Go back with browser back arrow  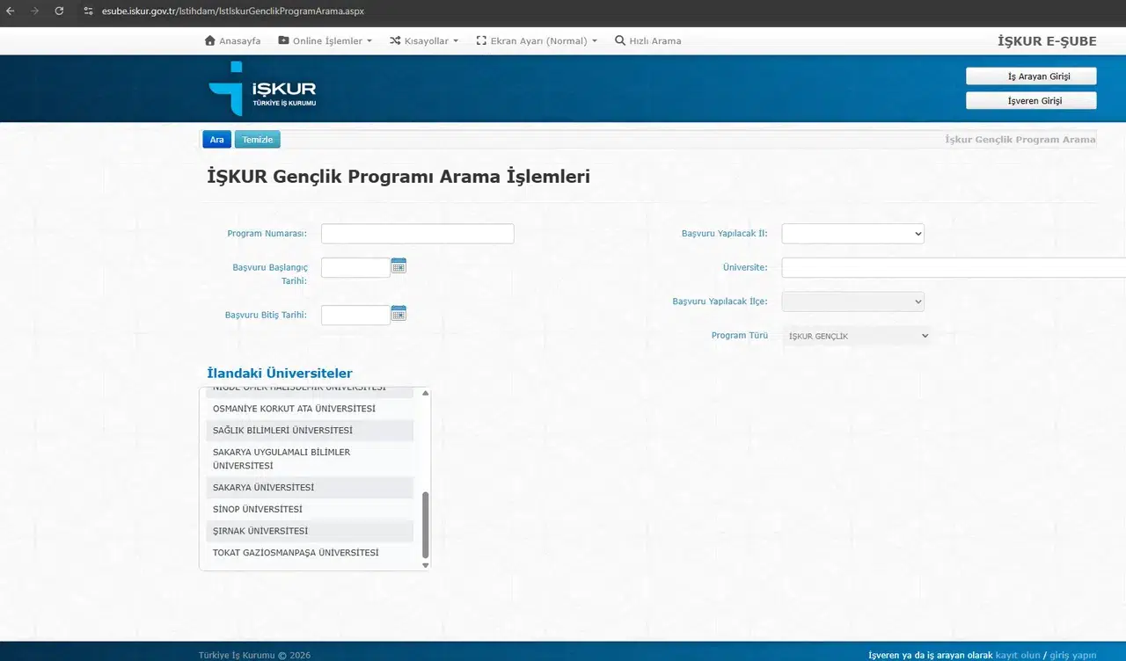[x=11, y=11]
